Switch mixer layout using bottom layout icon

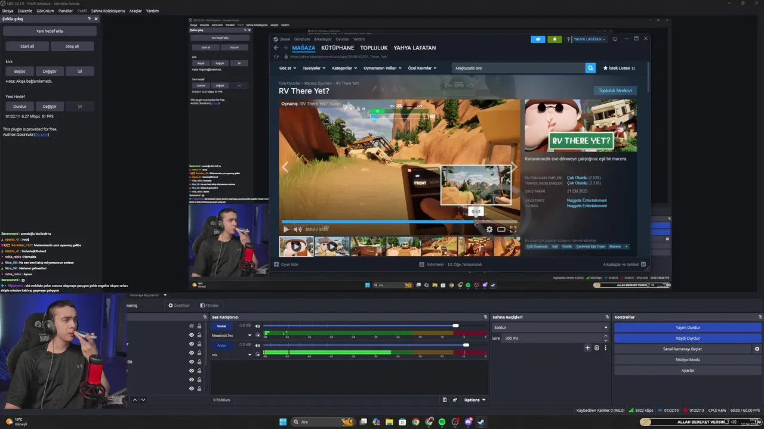pyautogui.click(x=444, y=400)
